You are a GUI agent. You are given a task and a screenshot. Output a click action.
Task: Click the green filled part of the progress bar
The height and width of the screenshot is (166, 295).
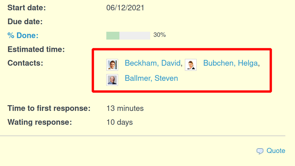[x=113, y=36]
